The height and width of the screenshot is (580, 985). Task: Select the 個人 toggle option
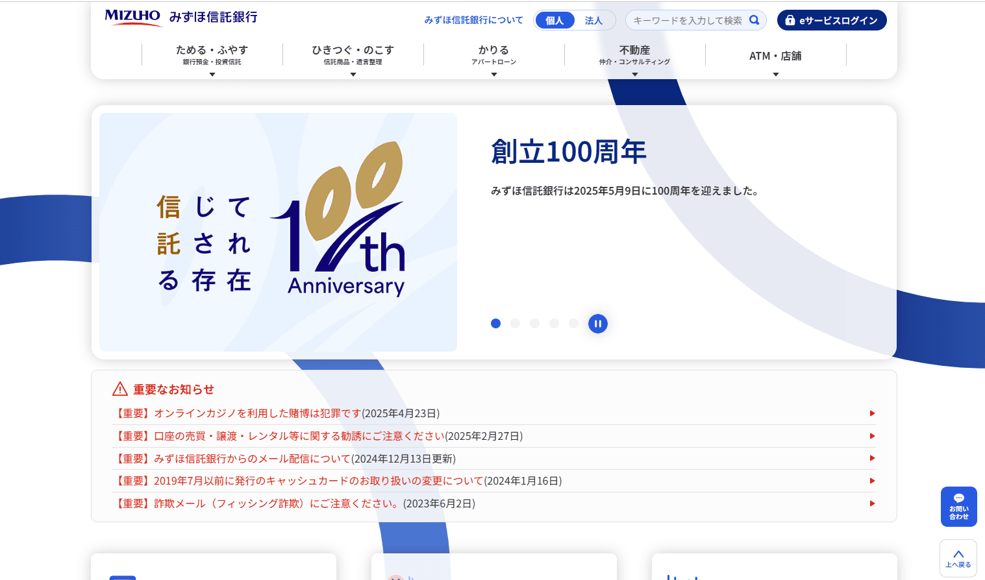click(555, 20)
